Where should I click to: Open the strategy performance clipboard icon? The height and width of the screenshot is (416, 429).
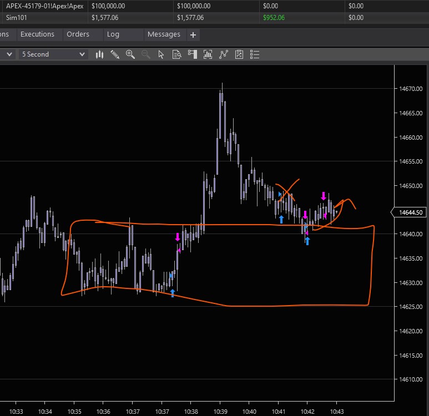pyautogui.click(x=239, y=54)
